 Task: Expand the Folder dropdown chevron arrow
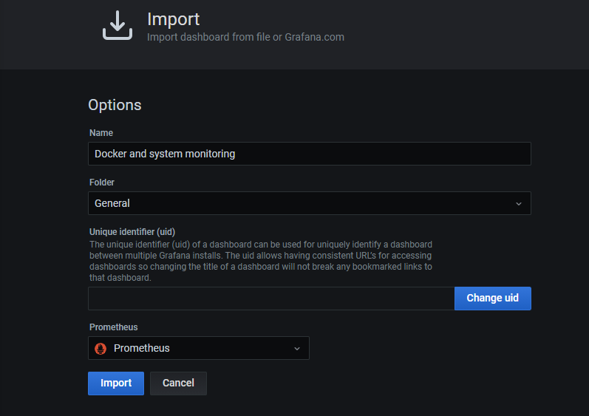518,204
